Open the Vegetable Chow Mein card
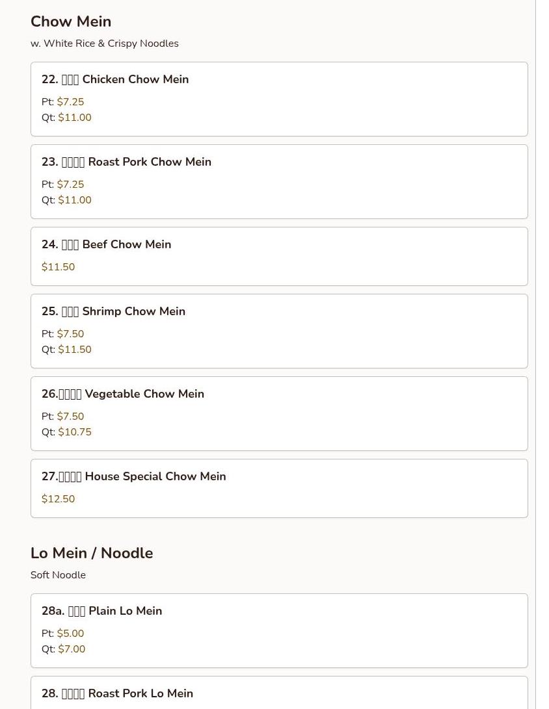This screenshot has height=709, width=549. click(279, 414)
